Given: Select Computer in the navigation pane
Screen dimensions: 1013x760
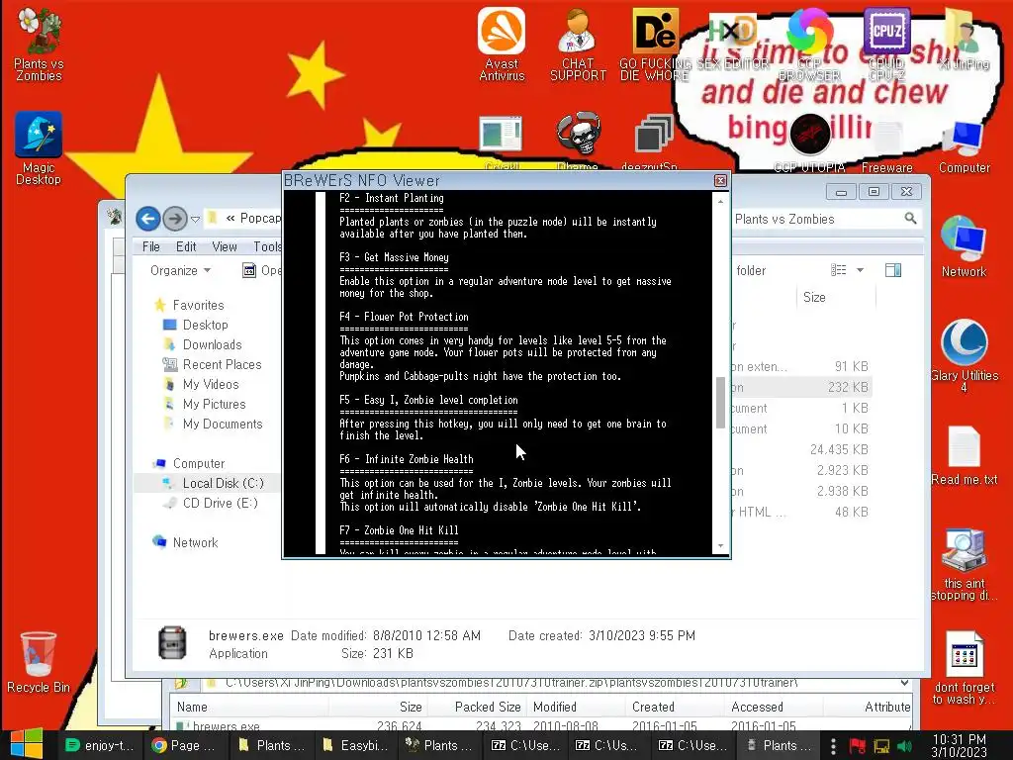Looking at the screenshot, I should pyautogui.click(x=198, y=463).
